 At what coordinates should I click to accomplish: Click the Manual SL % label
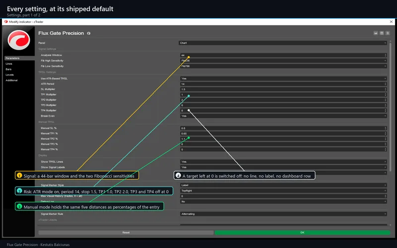click(49, 128)
